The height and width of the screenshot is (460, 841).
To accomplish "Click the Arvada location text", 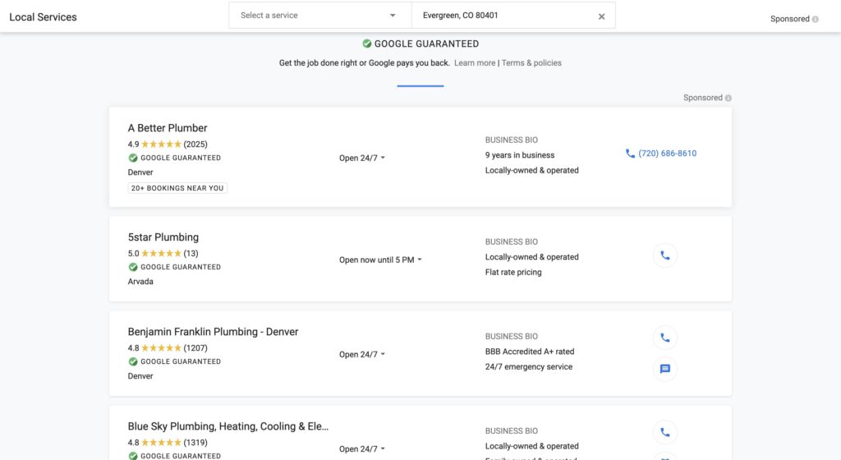I will (x=140, y=282).
